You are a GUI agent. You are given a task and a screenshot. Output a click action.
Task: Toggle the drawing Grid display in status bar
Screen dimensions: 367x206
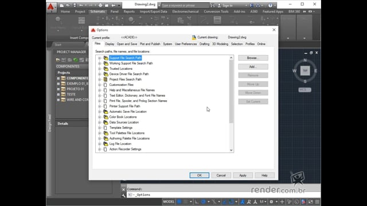pos(179,202)
